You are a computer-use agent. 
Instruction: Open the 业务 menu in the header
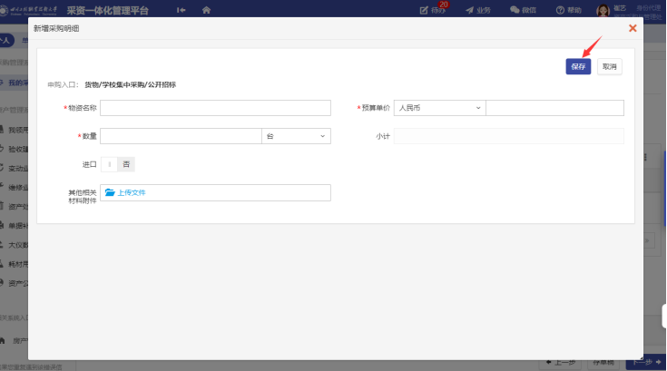click(478, 10)
